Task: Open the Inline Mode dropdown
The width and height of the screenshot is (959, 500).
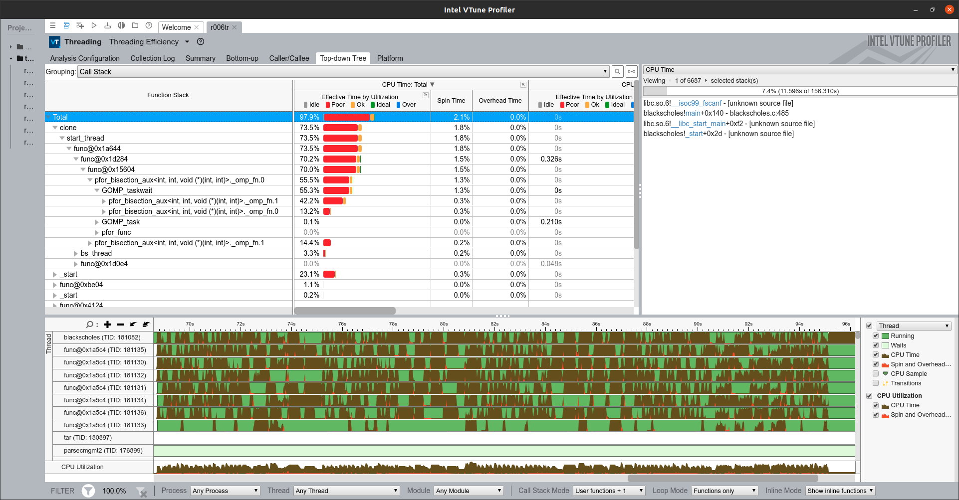Action: point(840,491)
